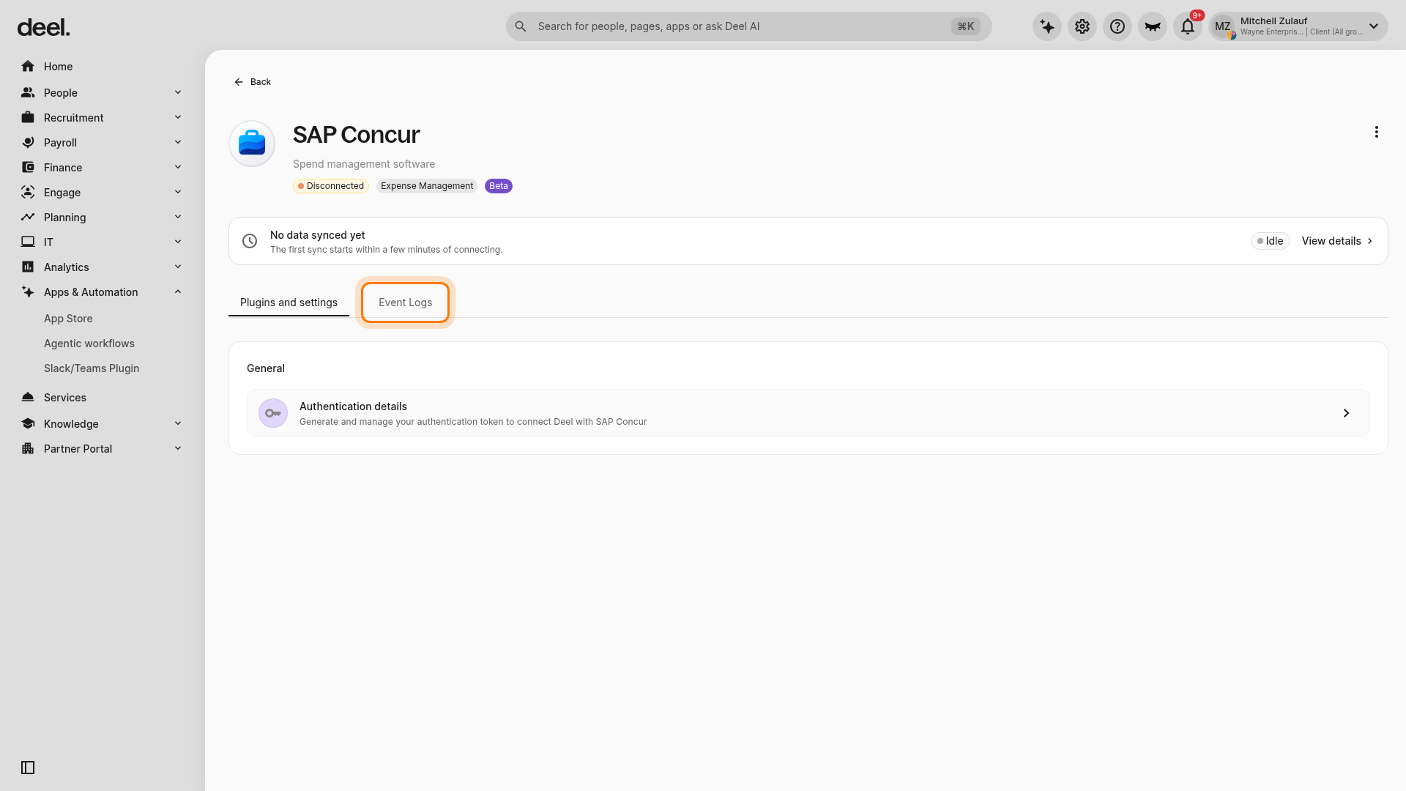Click the key icon for Authentication details
This screenshot has width=1406, height=791.
click(x=273, y=413)
